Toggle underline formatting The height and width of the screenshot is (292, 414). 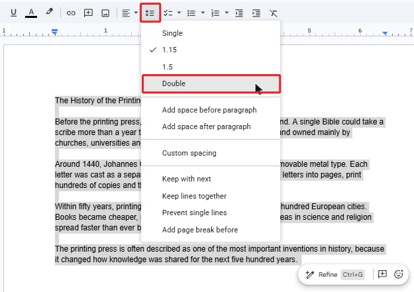13,13
